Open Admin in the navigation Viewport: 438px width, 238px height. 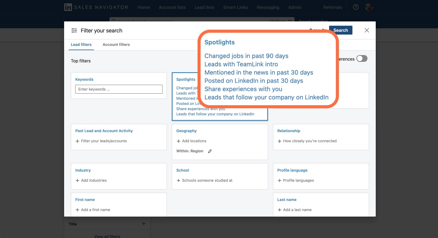click(x=295, y=7)
